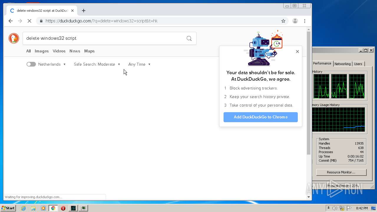Click 'Block advertising trackers.' text

254,88
